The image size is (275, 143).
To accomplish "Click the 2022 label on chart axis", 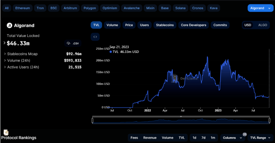I will coord(147,110).
